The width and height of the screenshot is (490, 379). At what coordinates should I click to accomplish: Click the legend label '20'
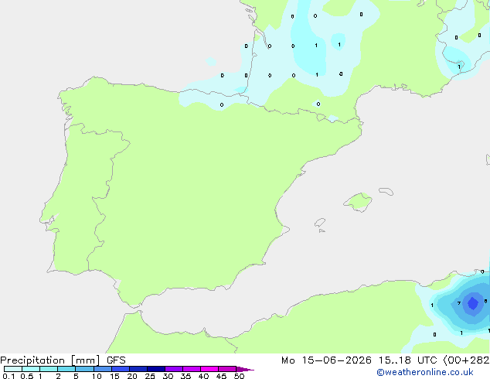pos(132,376)
